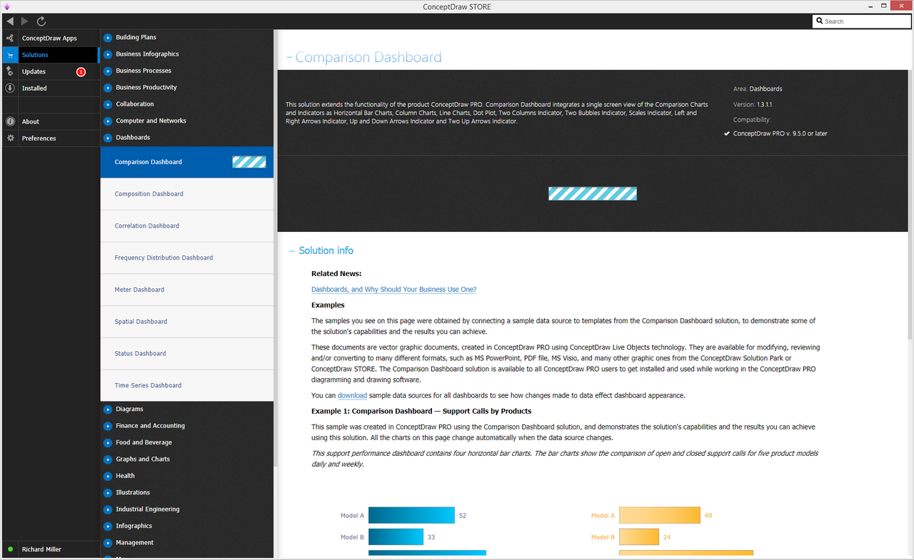Select the Spatial Dashboard solution
The image size is (914, 560).
187,322
